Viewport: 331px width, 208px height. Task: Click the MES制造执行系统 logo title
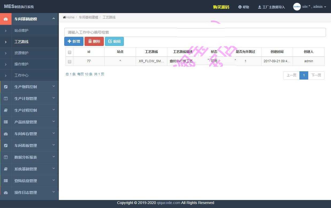pos(19,6)
